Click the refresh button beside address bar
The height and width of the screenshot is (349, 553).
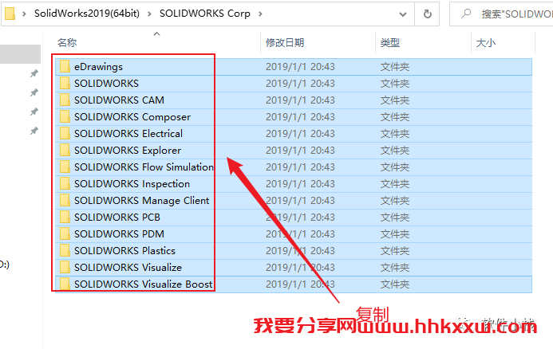427,14
